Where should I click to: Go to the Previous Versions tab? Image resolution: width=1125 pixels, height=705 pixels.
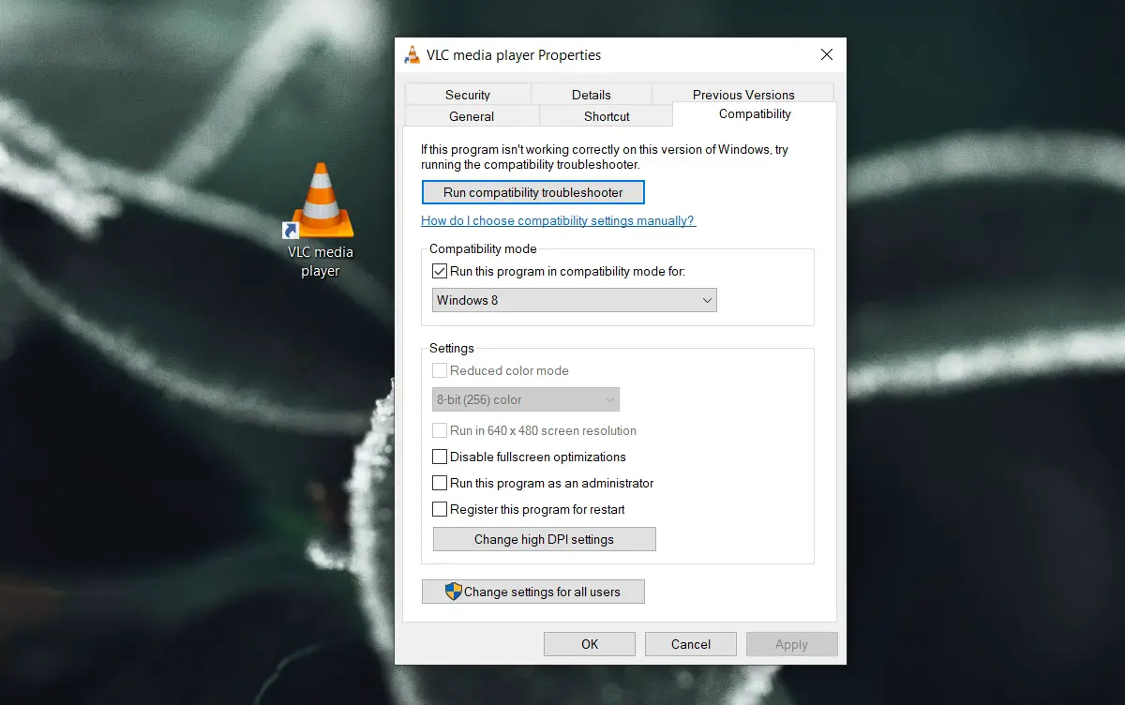point(743,94)
